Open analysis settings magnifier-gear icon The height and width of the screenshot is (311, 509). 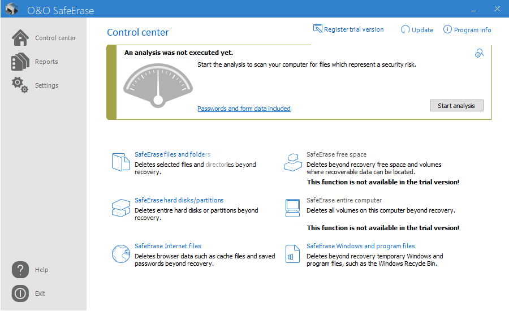pyautogui.click(x=479, y=53)
